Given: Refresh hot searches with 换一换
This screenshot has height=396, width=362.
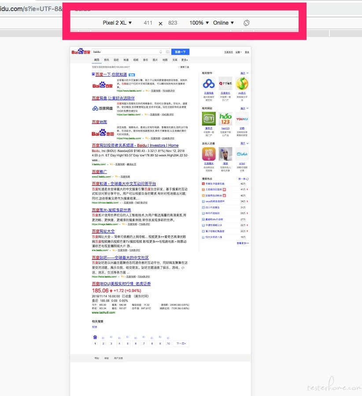Looking at the screenshot, I should [x=244, y=179].
